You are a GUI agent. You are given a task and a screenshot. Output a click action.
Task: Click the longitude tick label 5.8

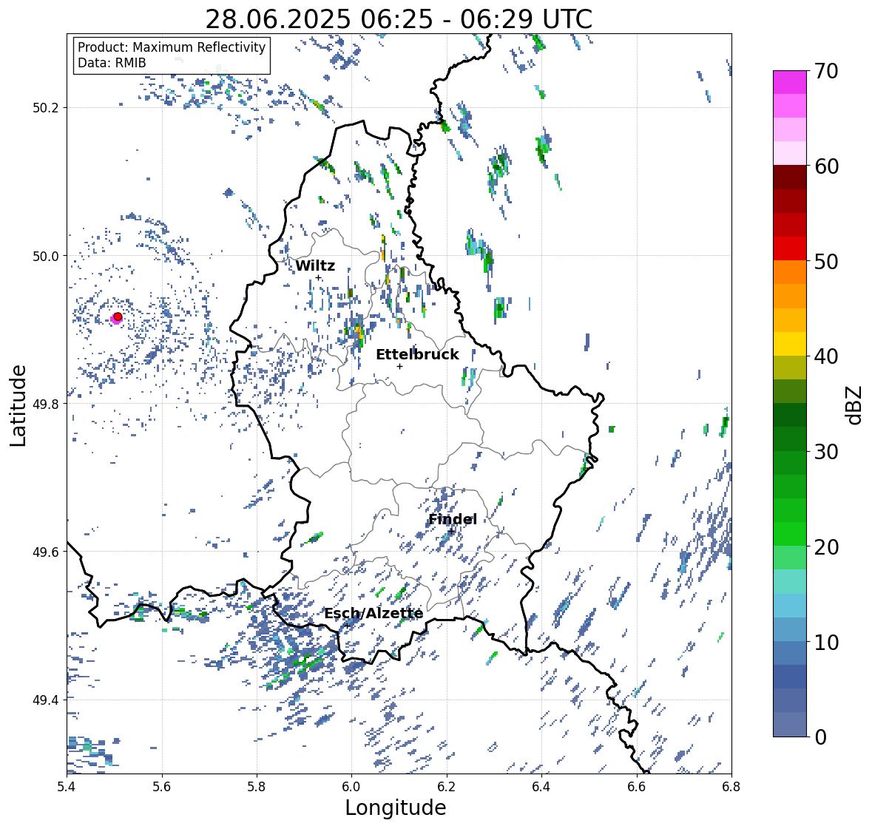[x=257, y=787]
